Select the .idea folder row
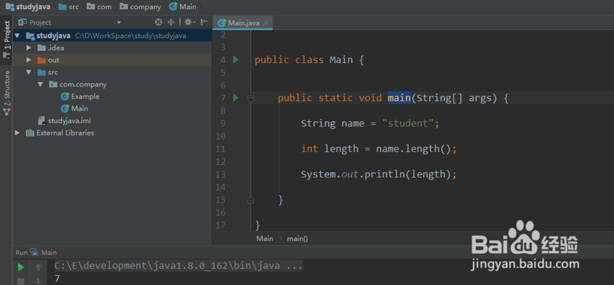Image resolution: width=614 pixels, height=285 pixels. click(x=112, y=48)
